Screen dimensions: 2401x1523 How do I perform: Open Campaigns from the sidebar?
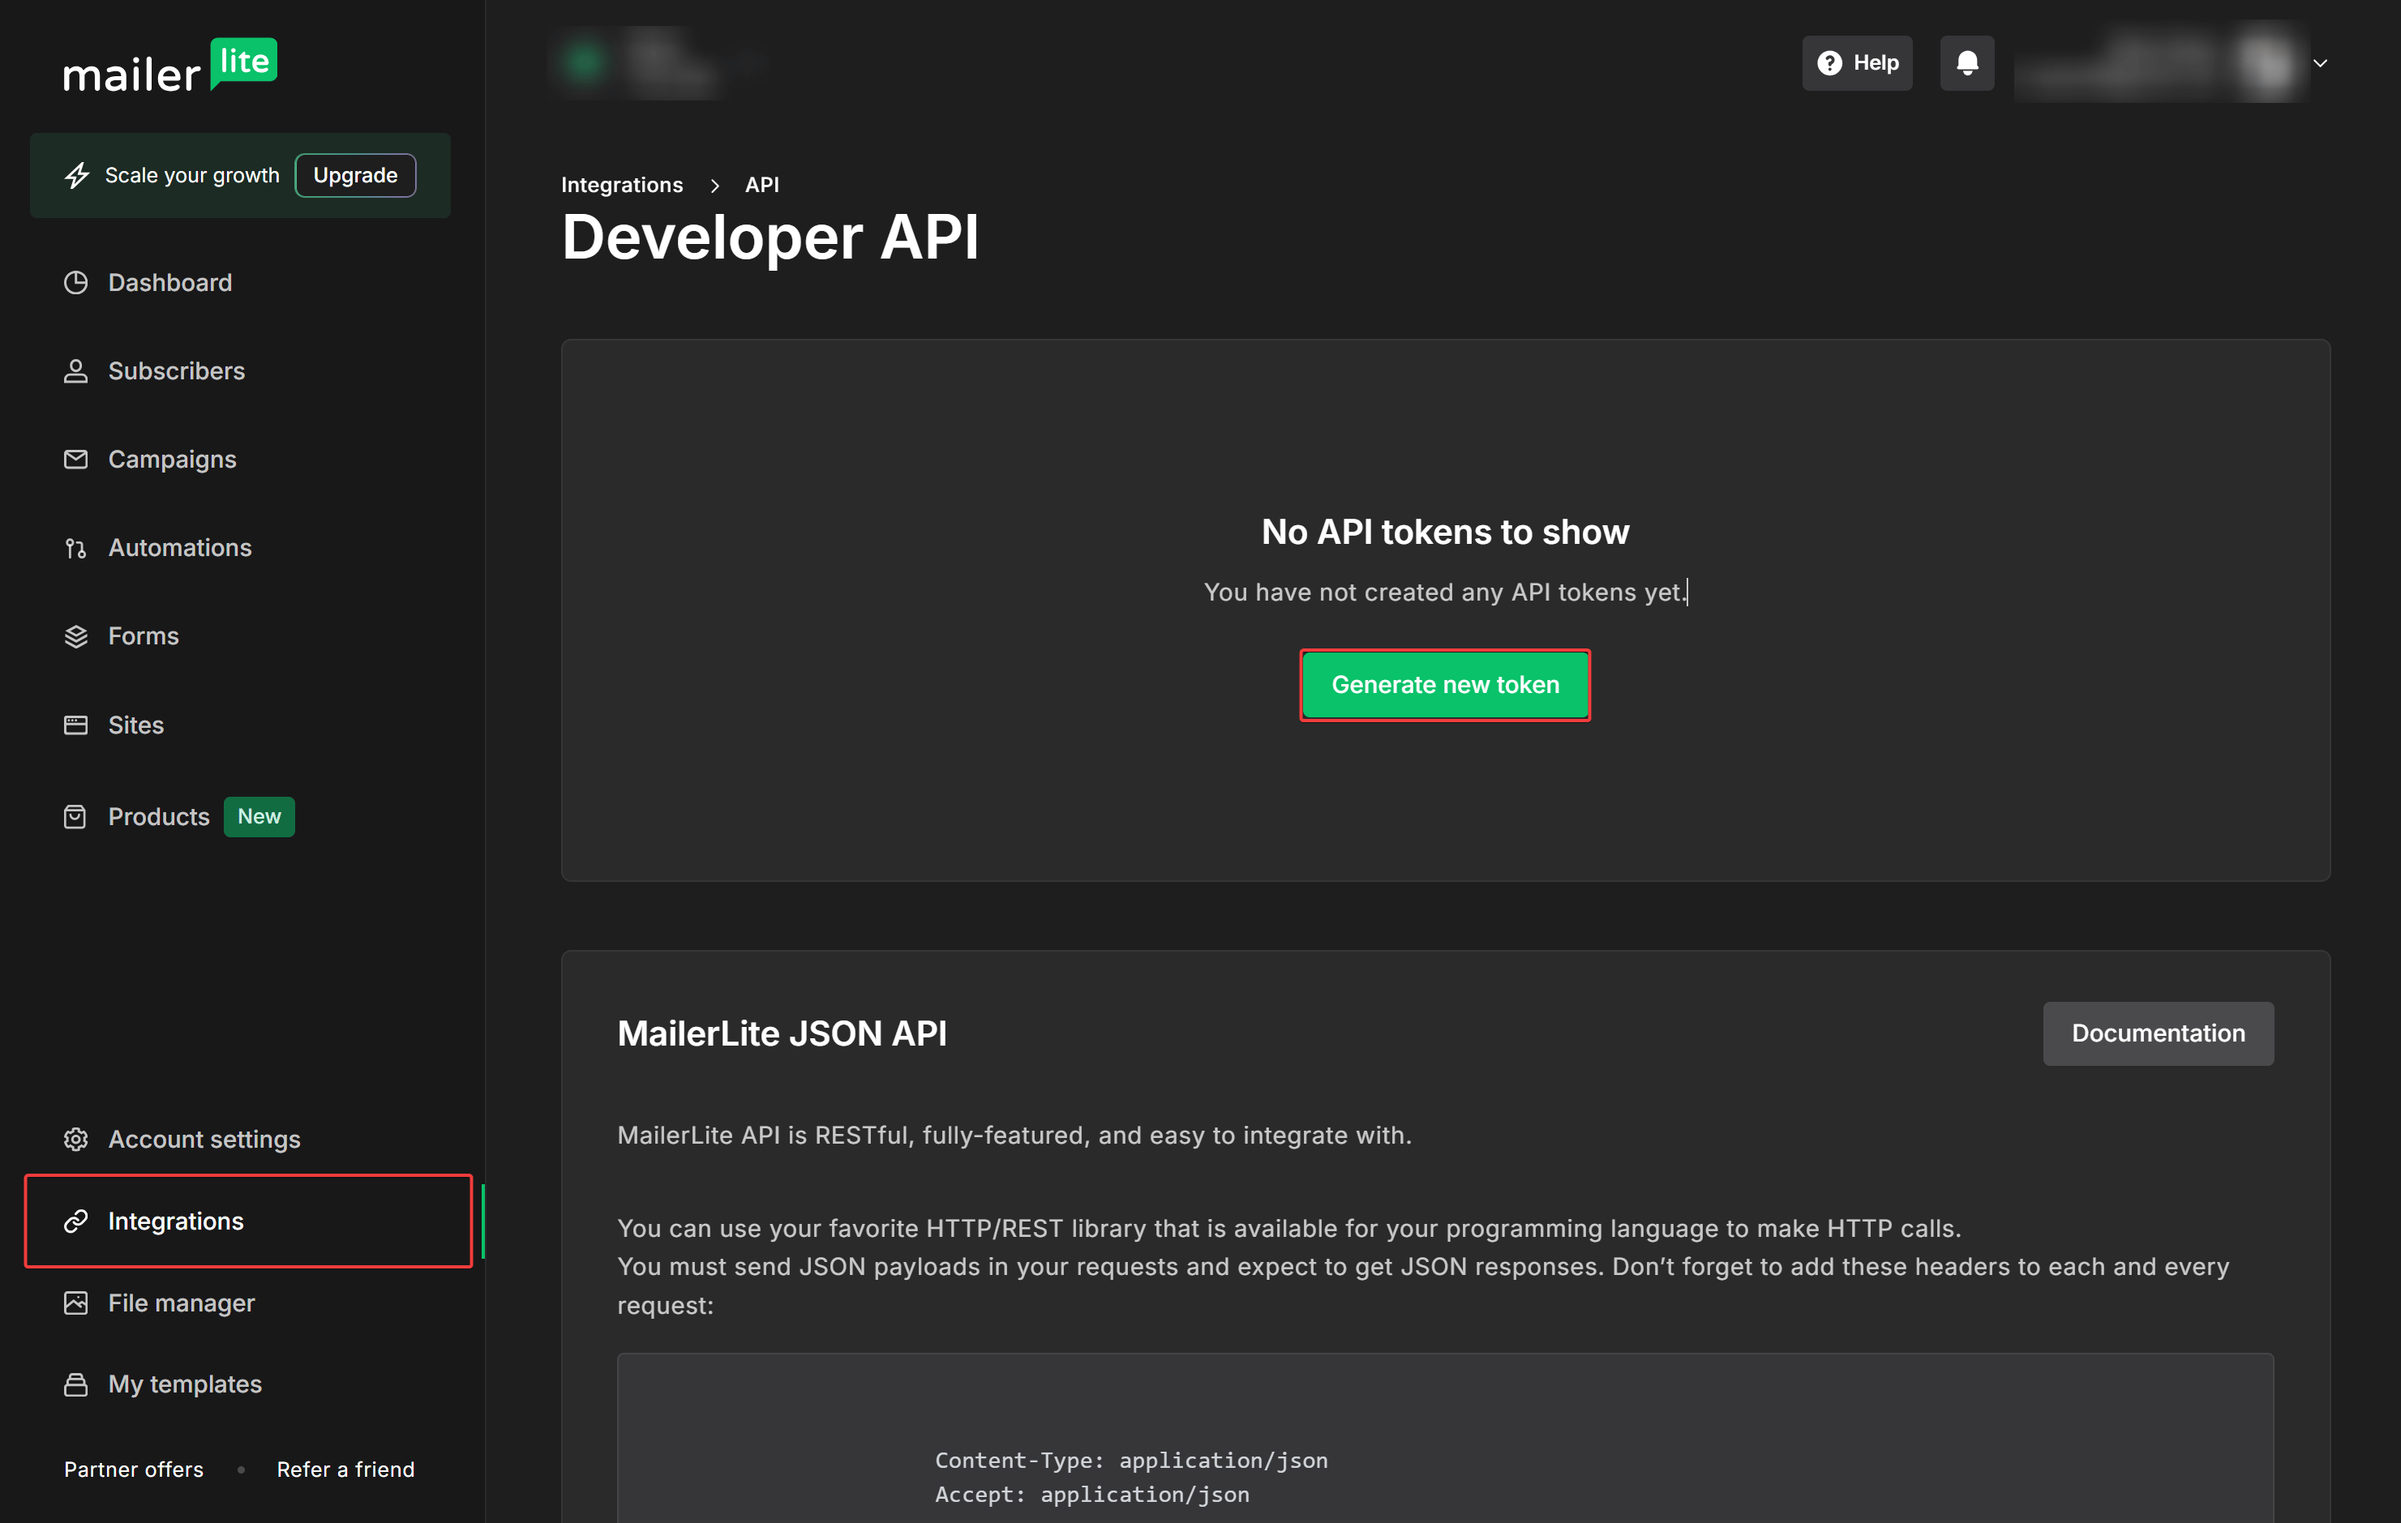pos(173,460)
